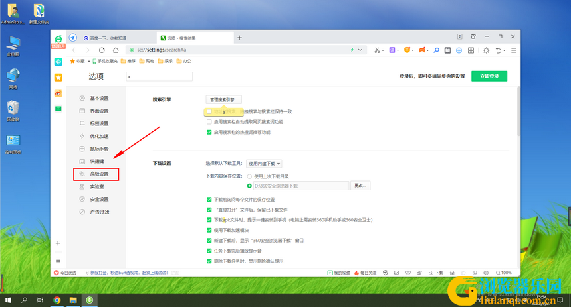Screen dimensions: 571x307
Task: Open Chrome from the Windows taskbar
Action: 57,300
